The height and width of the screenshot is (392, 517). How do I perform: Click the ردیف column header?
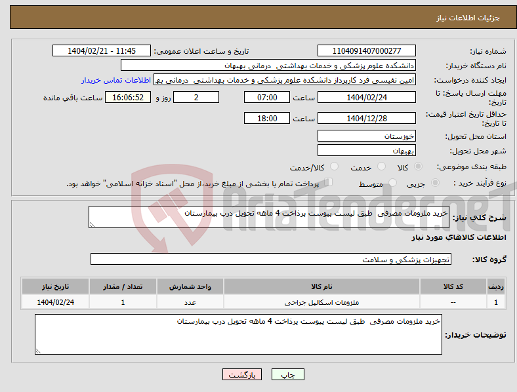pyautogui.click(x=496, y=286)
